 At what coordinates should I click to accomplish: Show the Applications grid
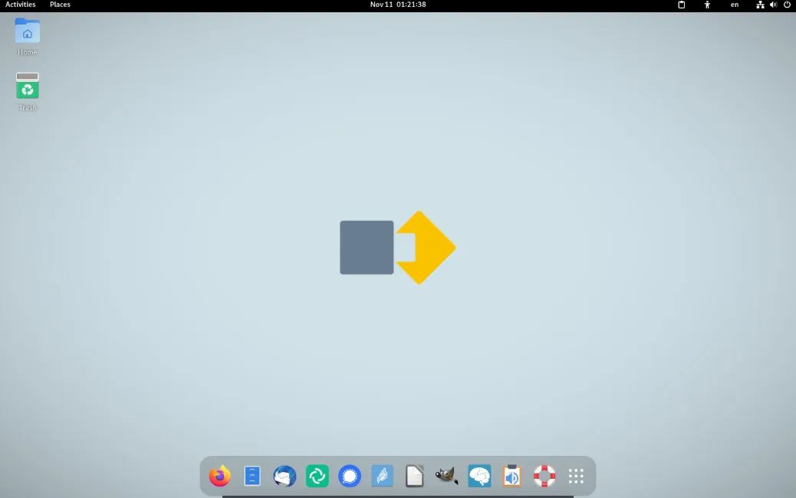576,476
